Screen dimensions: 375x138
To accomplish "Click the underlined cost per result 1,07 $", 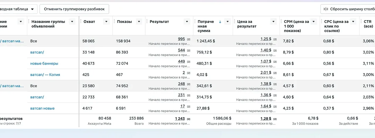I will click(x=266, y=61).
